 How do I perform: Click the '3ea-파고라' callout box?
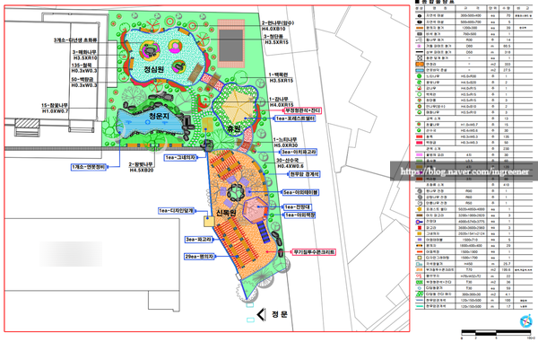click(199, 240)
